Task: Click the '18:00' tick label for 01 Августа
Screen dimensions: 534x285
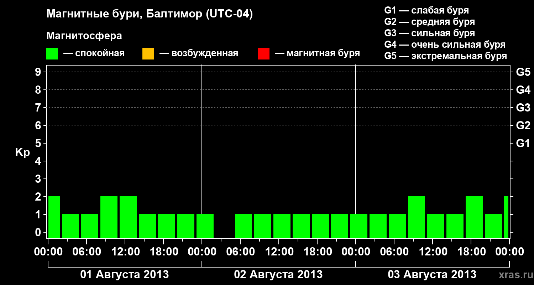Action: (x=163, y=252)
